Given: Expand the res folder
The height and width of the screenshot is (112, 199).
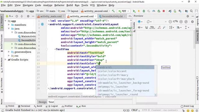Looking at the screenshot, I should click(9, 56).
